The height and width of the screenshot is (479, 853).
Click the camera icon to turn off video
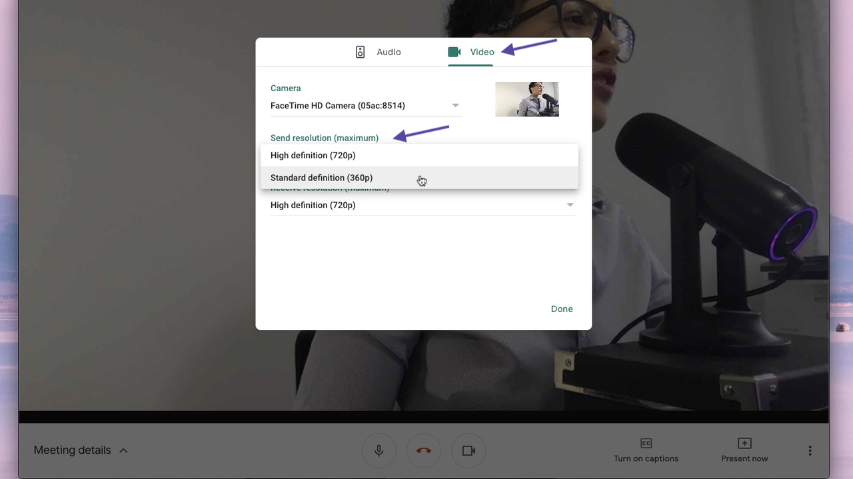tap(468, 450)
